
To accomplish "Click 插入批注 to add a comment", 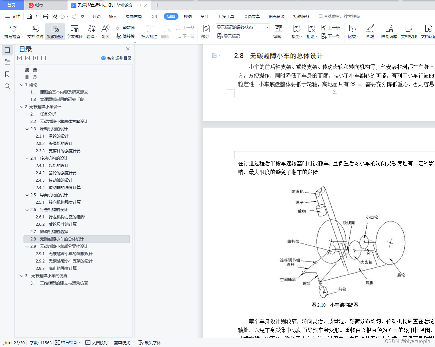I will [x=149, y=32].
